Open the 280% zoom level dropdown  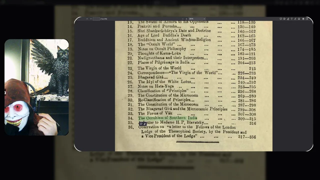click(197, 19)
